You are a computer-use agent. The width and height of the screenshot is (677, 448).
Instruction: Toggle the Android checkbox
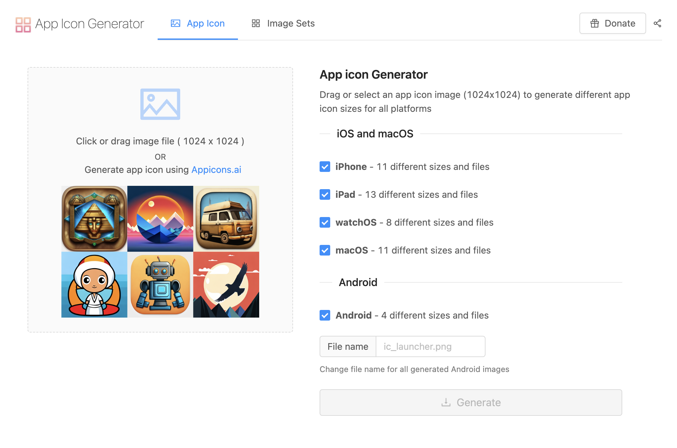pos(325,315)
